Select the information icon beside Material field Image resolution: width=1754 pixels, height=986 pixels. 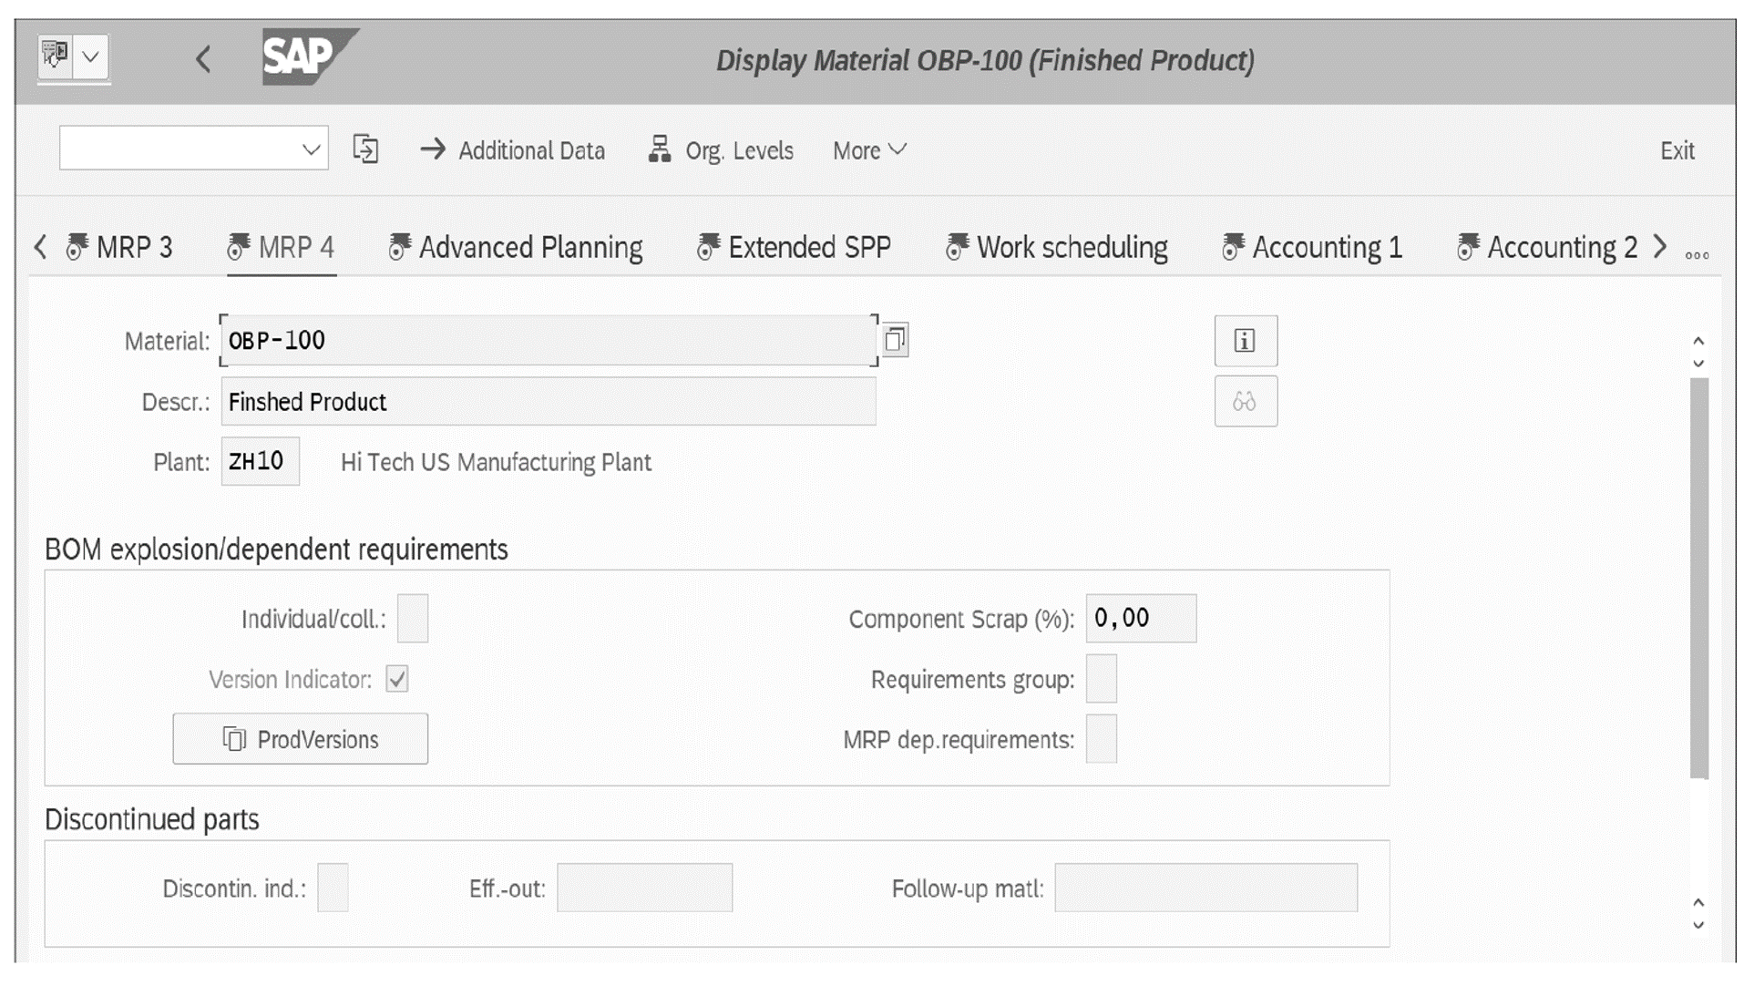point(1246,341)
